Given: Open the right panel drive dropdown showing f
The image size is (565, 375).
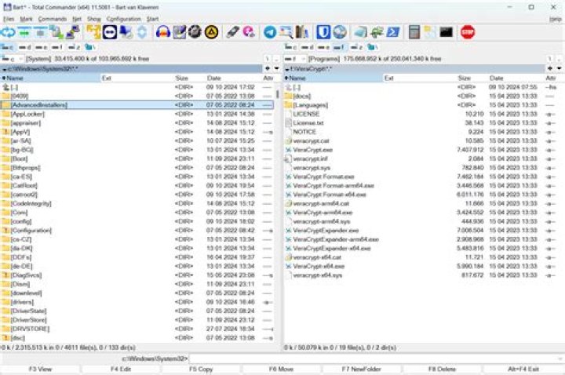Looking at the screenshot, I should pyautogui.click(x=295, y=59).
